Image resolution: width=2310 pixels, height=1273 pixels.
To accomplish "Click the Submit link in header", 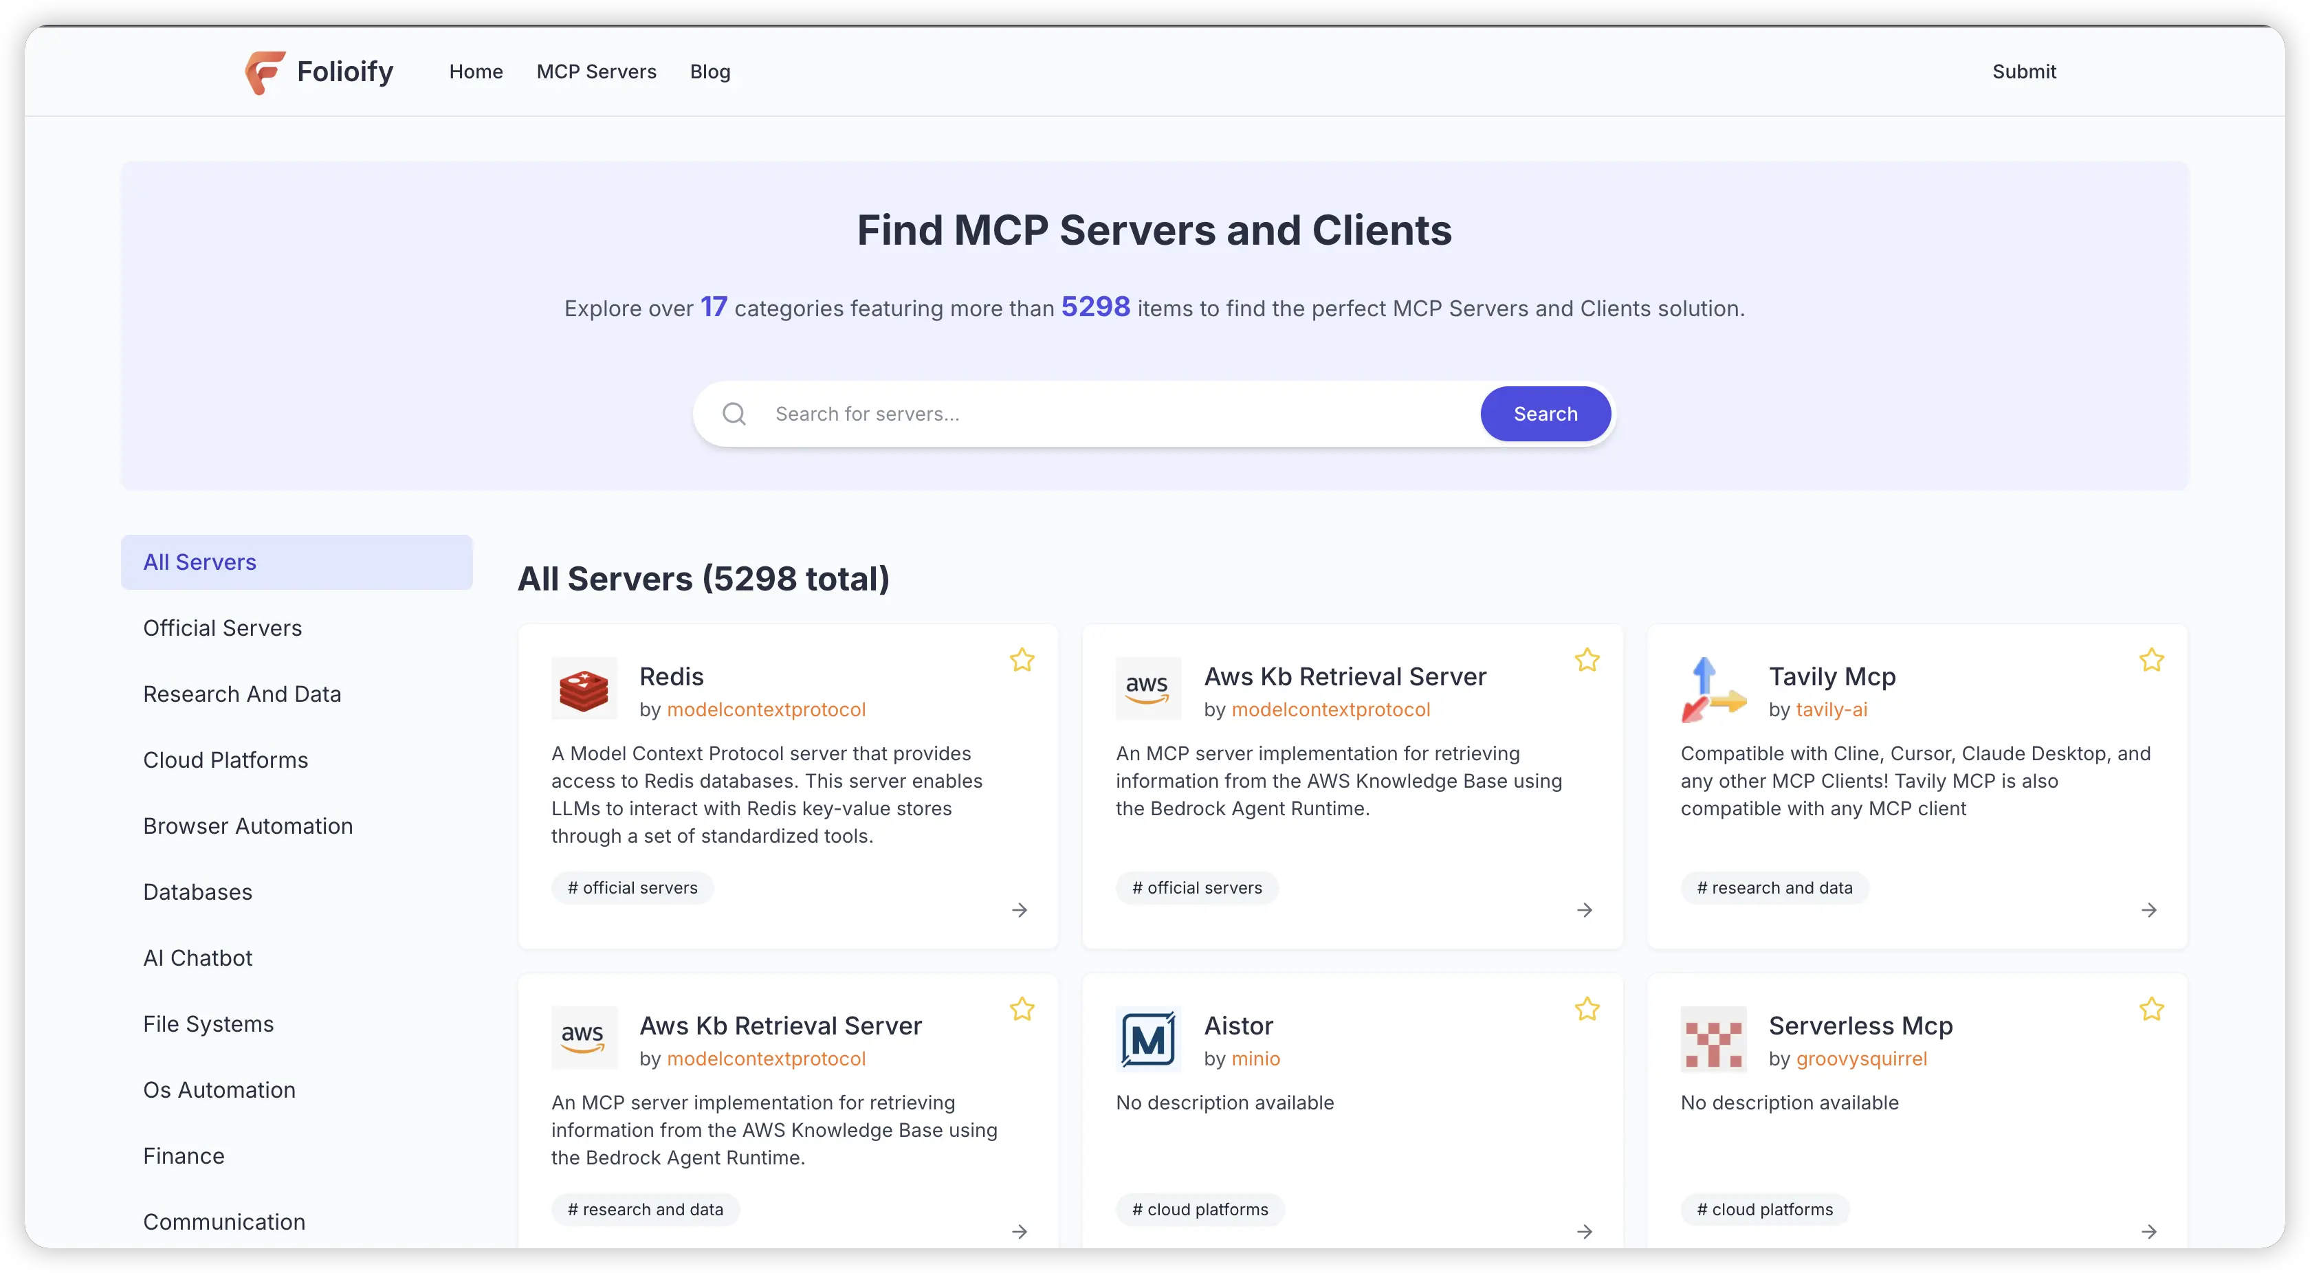I will coord(2023,71).
